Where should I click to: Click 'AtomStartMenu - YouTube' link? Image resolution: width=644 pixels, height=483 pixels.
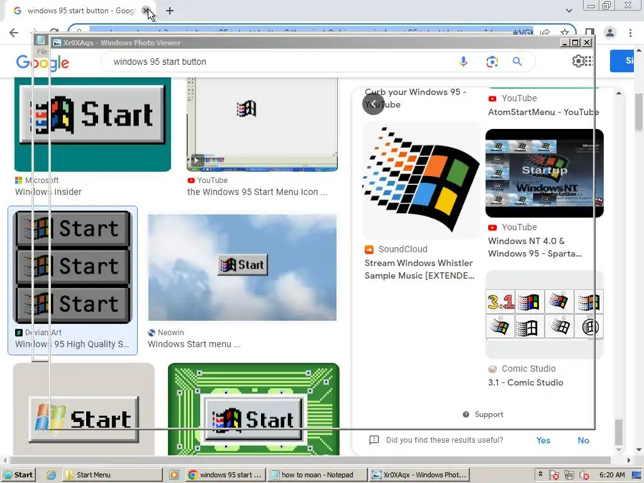coord(543,112)
